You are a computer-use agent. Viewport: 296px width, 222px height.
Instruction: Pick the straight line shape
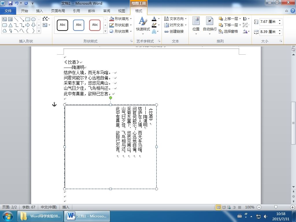click(x=16, y=19)
